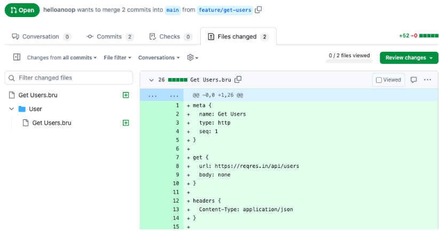The image size is (439, 231).
Task: Click the added-file icon beside nested Get Users.bru
Action: click(x=126, y=123)
